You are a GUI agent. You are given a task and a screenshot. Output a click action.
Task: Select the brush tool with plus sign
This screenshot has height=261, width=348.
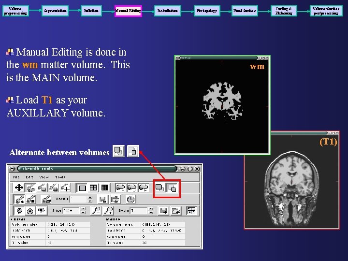tap(65, 188)
